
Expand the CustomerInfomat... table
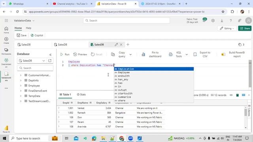21,75
